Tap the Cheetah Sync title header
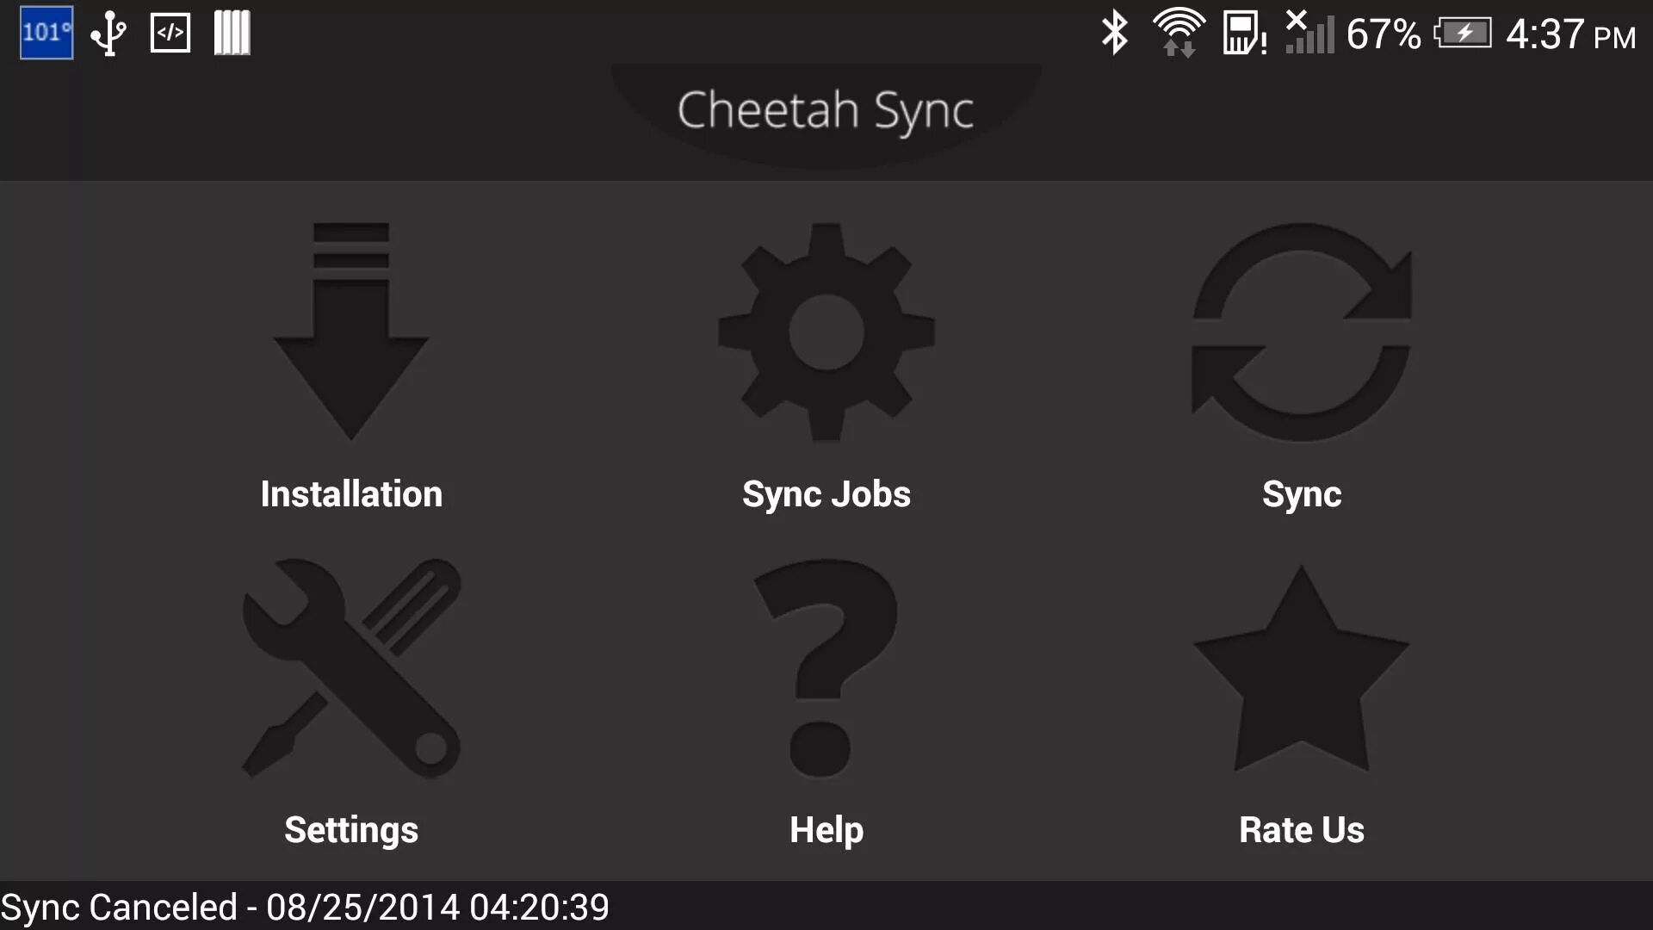Screen dimensions: 1653x930 click(x=826, y=111)
